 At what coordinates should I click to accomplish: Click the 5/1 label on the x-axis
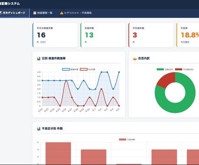(x=94, y=110)
